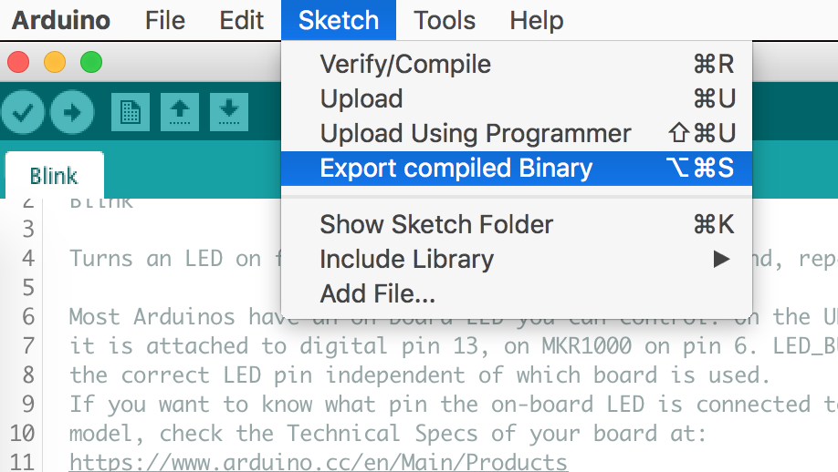Open the arduino.cc Products link
Viewport: 838px width, 472px height.
319,462
